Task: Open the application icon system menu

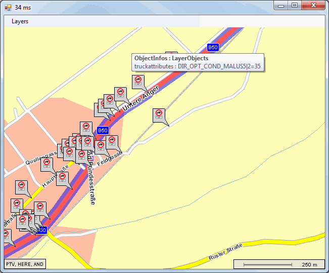Action: (8, 7)
